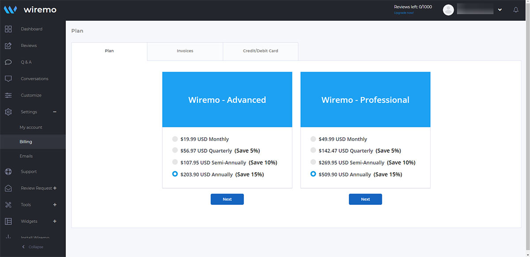Click the Upgrade now! link
This screenshot has height=257, width=530.
(x=404, y=13)
